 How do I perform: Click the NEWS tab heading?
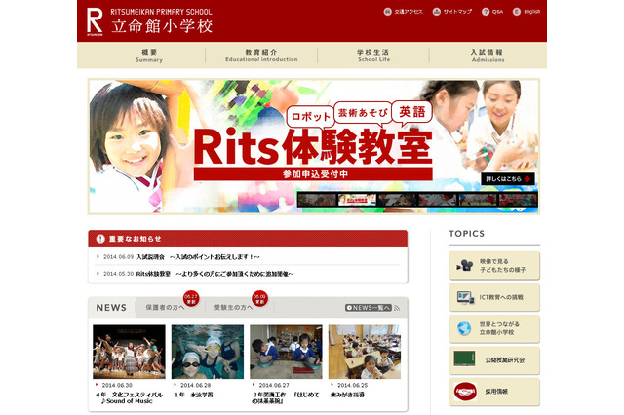point(111,308)
